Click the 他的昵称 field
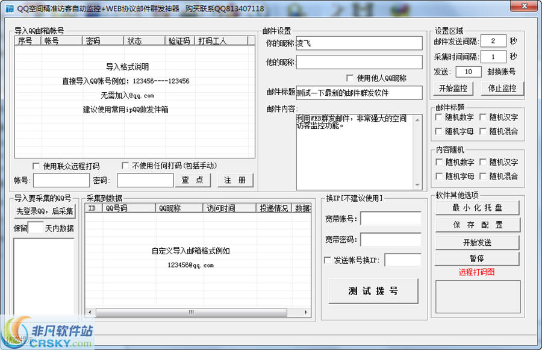Screen dimensions: 542x350 click(359, 62)
